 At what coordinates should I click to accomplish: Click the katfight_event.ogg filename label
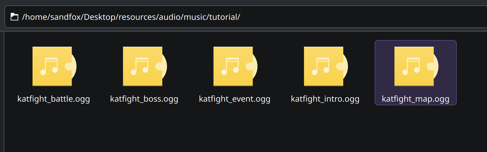[235, 99]
